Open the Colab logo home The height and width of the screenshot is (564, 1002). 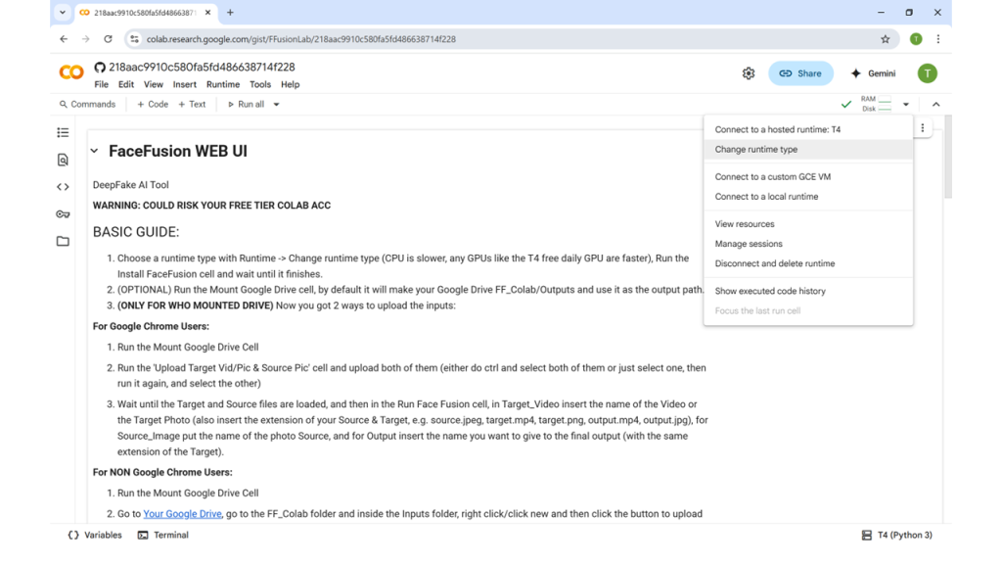(x=70, y=72)
